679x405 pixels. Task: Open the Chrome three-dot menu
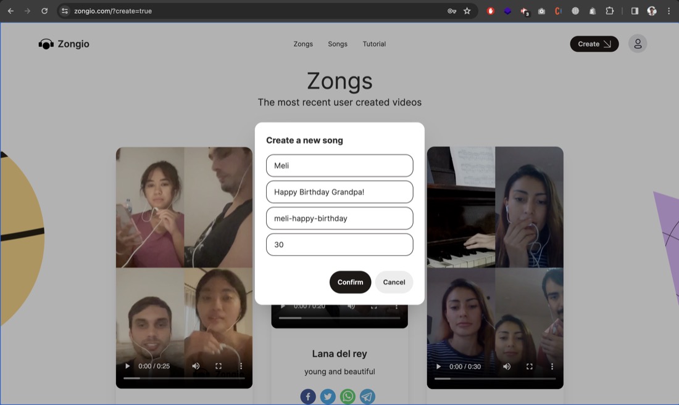[x=669, y=11]
